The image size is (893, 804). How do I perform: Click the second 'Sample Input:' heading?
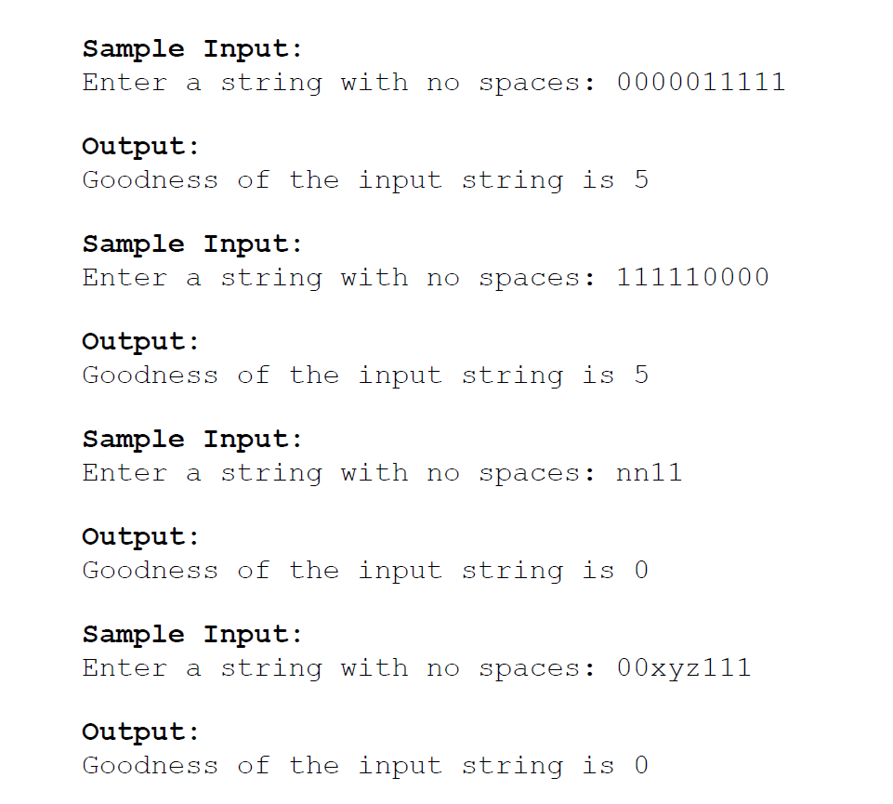pyautogui.click(x=192, y=244)
